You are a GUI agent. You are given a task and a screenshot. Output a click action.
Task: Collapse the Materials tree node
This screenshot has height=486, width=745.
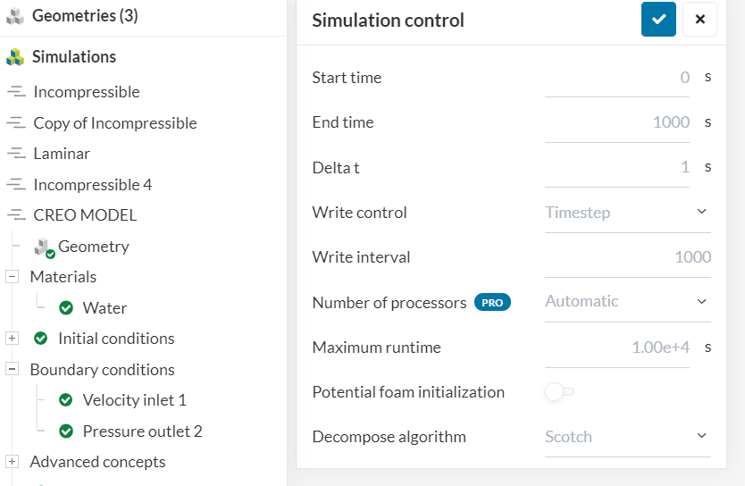[x=13, y=277]
